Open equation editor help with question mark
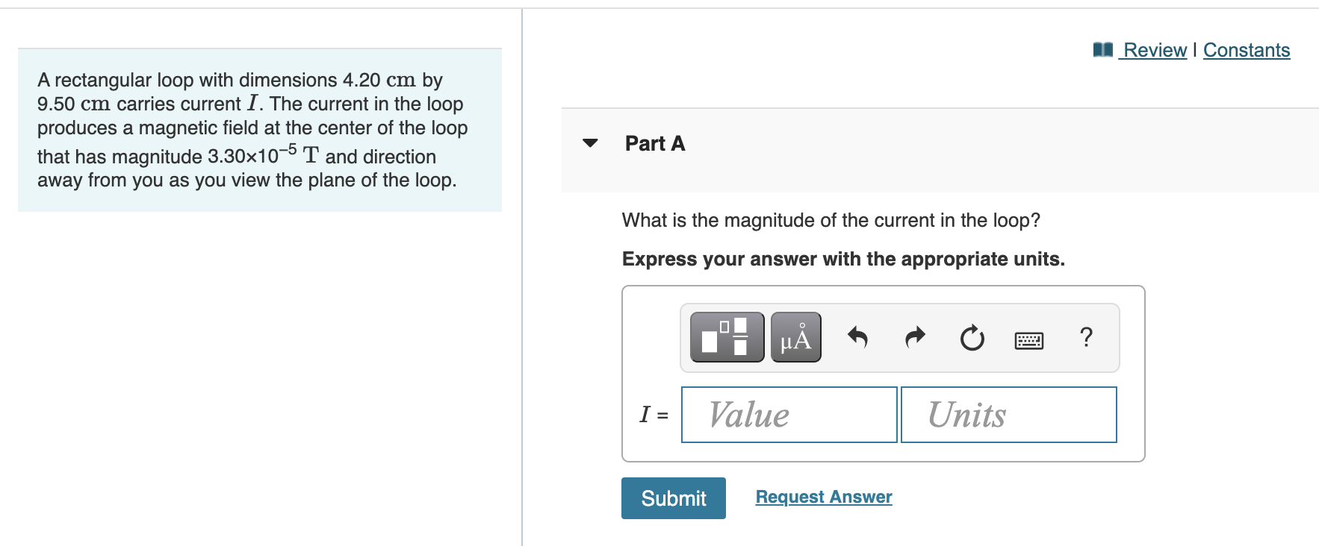Screen dimensions: 1319x546 1085,337
